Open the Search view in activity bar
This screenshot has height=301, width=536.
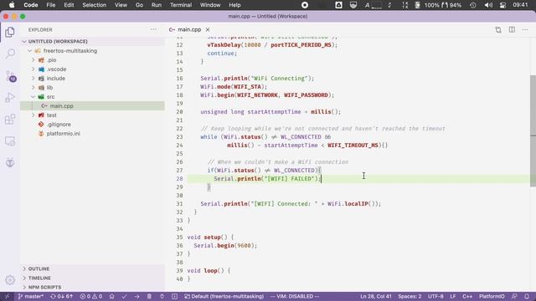tap(10, 54)
